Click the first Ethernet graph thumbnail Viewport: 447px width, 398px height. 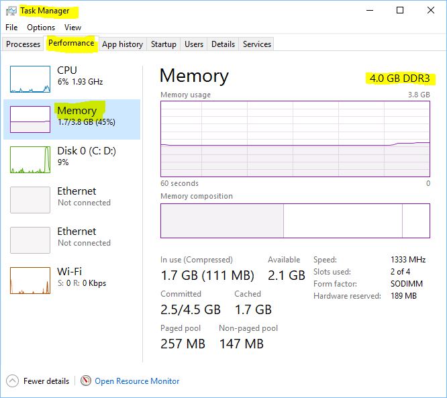[30, 200]
